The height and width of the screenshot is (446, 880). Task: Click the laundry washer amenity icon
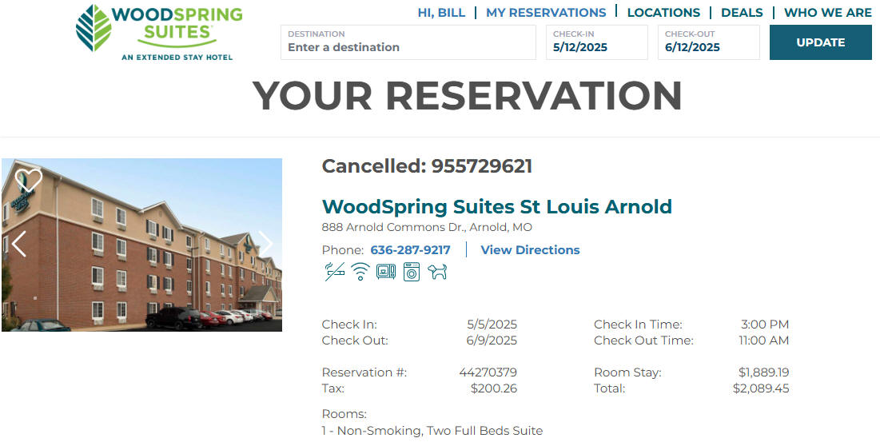412,272
